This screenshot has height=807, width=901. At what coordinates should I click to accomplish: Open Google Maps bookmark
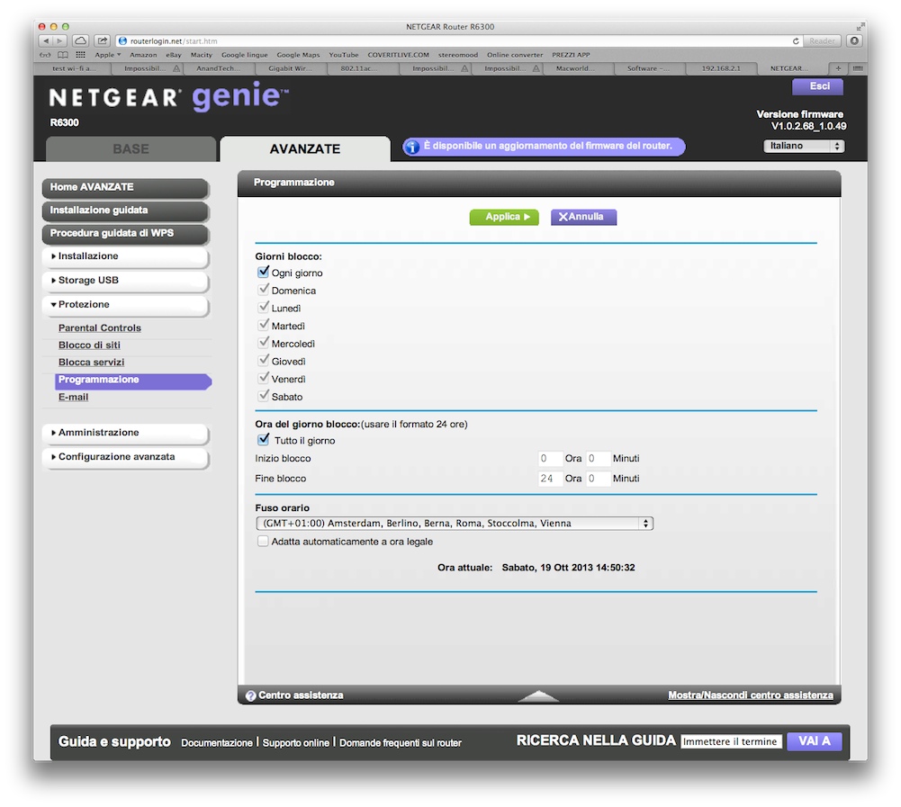click(298, 55)
